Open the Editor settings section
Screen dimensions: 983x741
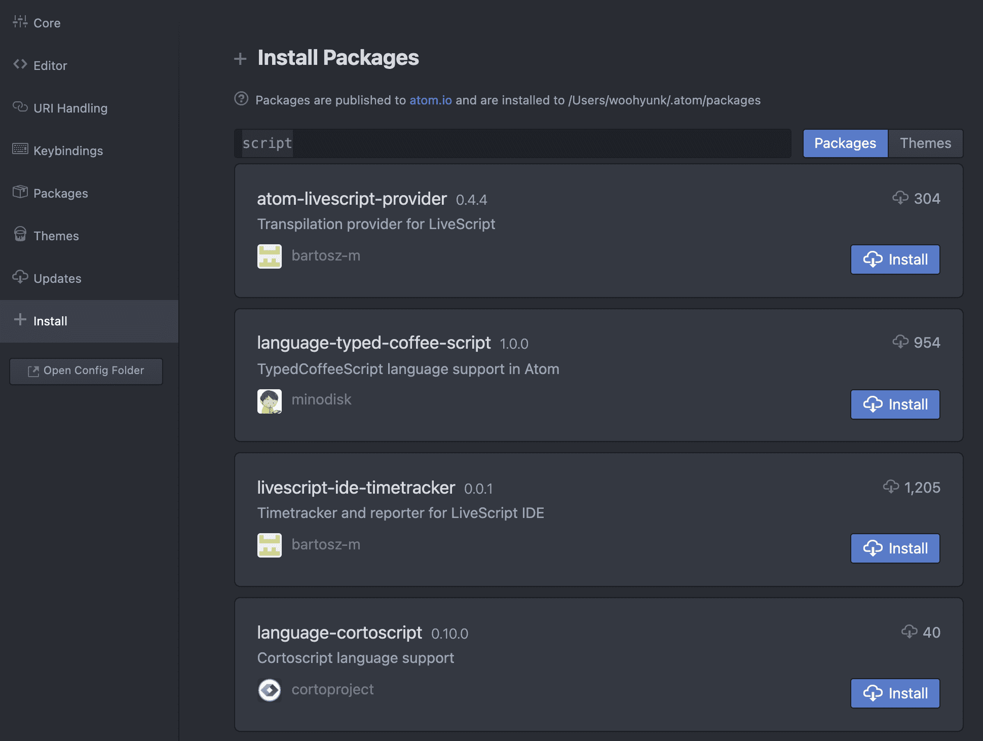[x=89, y=65]
